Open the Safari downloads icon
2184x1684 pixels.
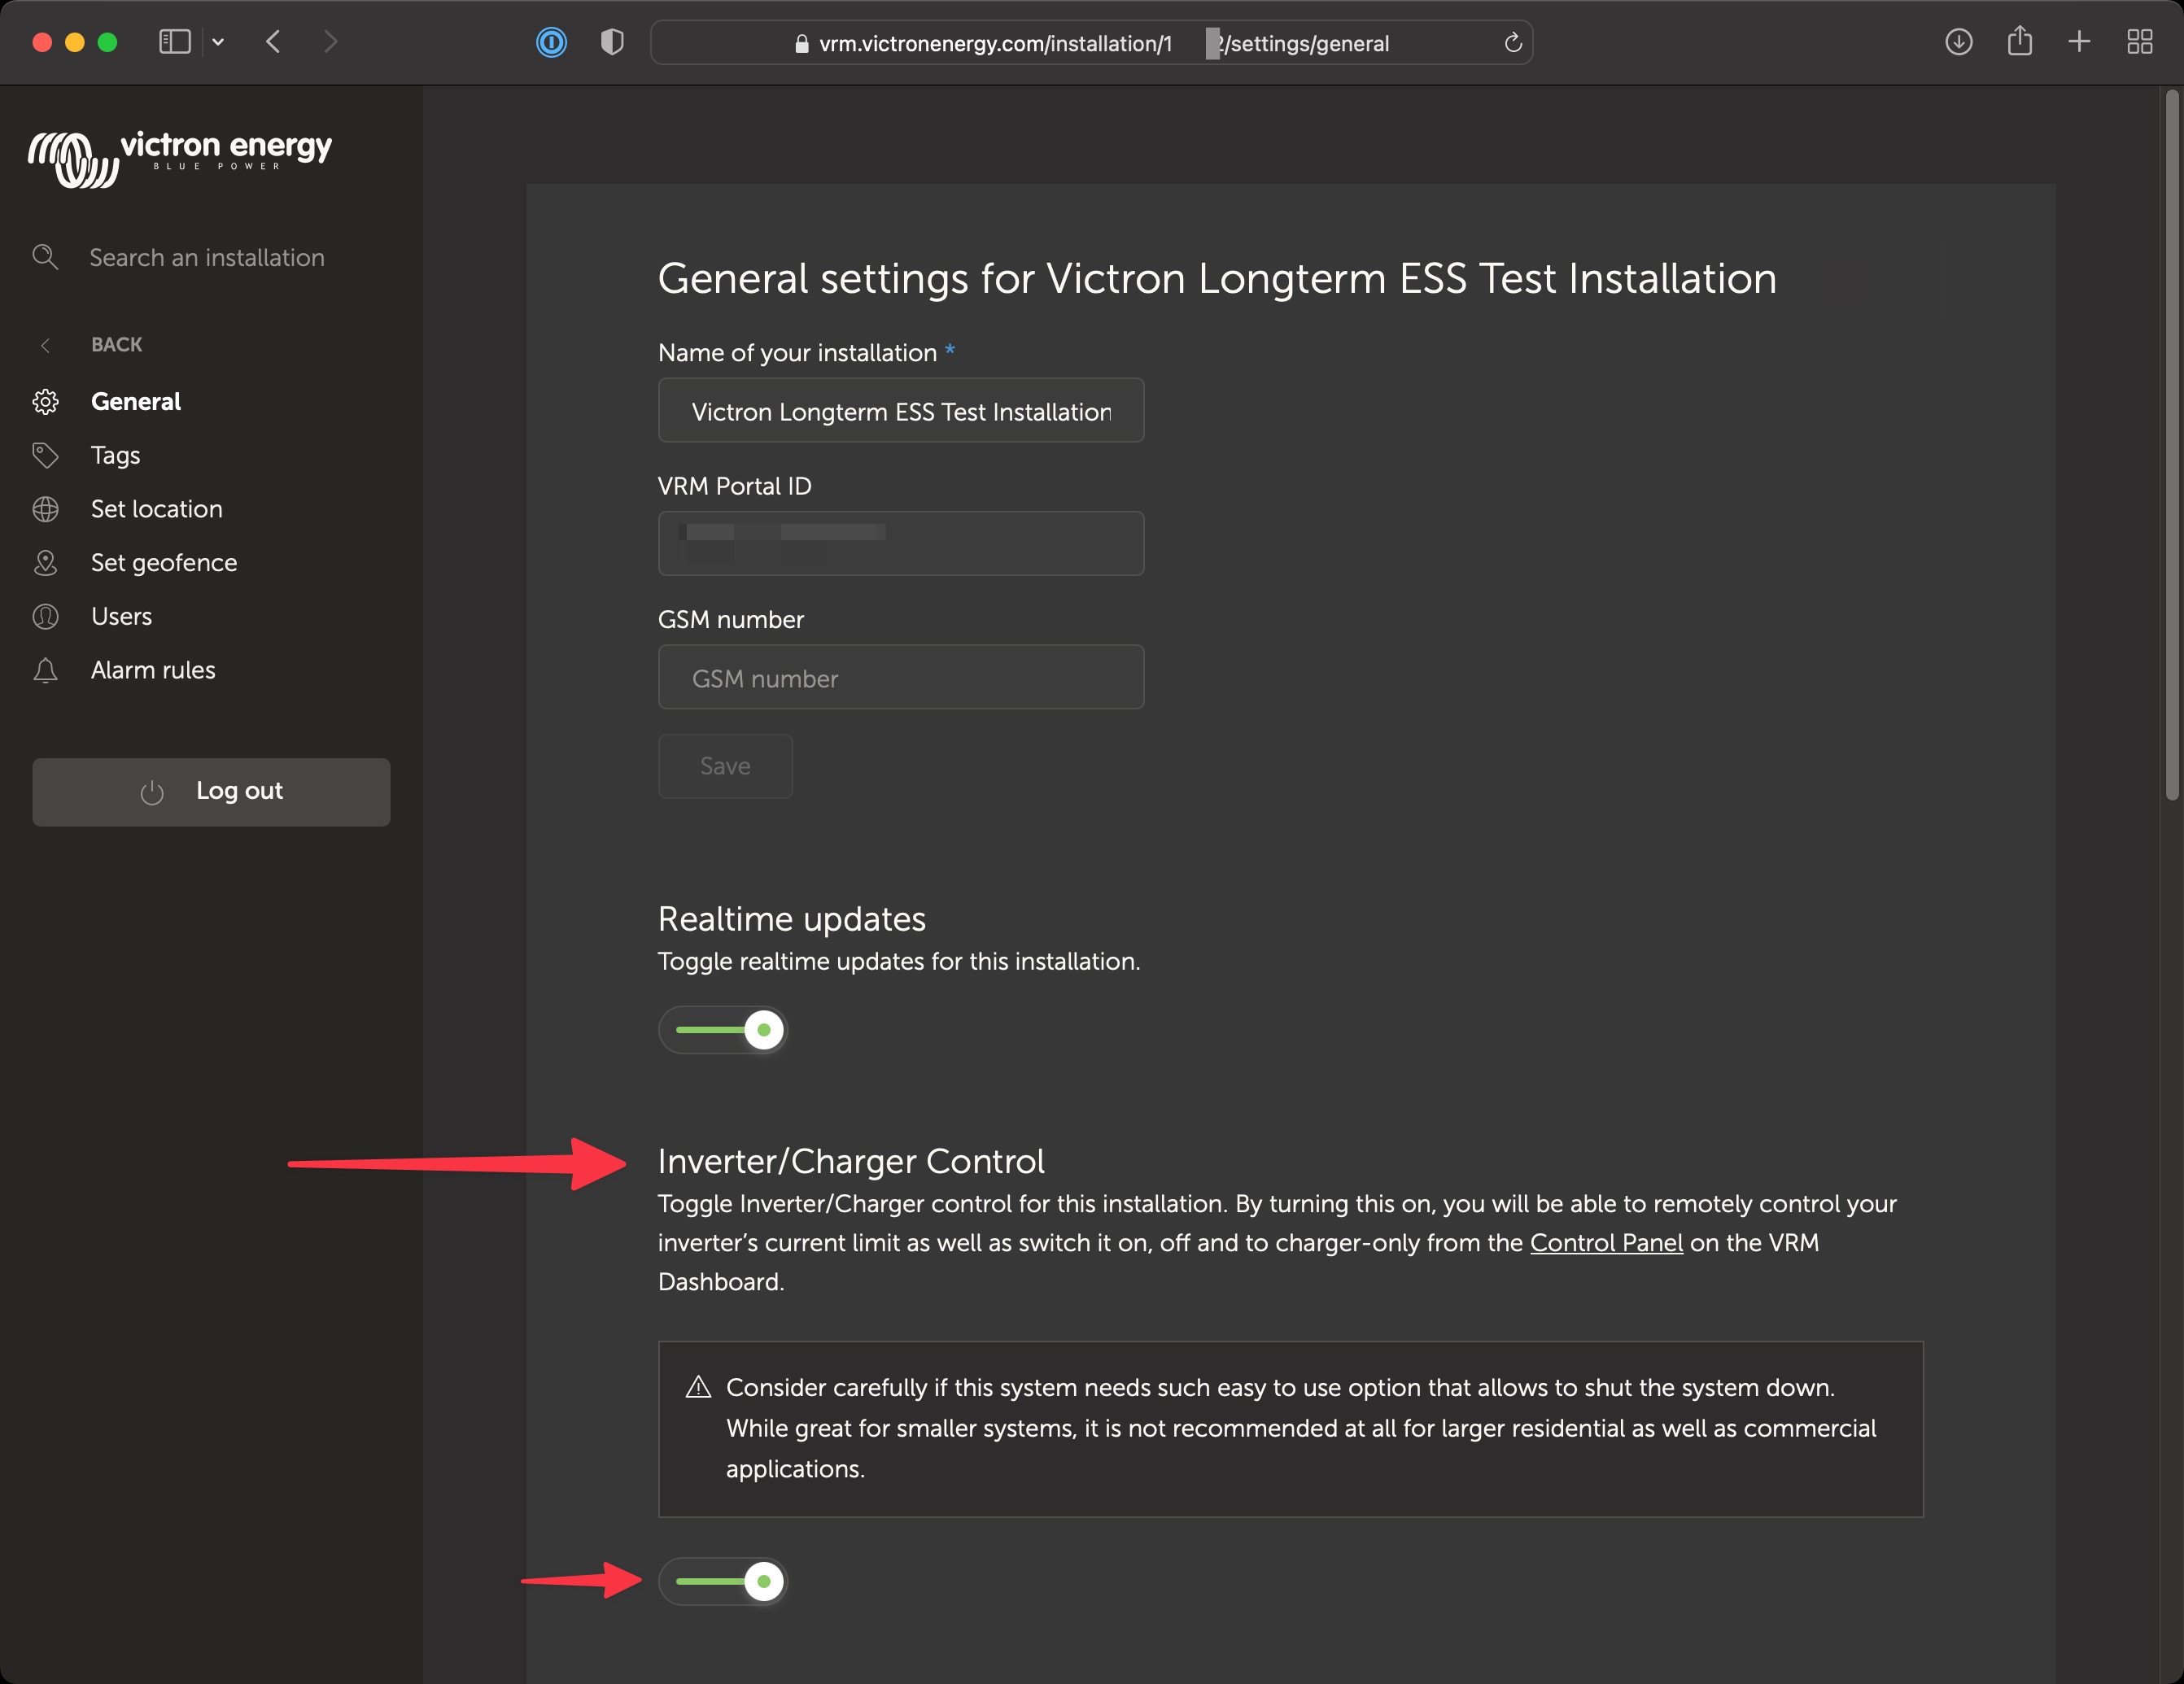click(1958, 42)
